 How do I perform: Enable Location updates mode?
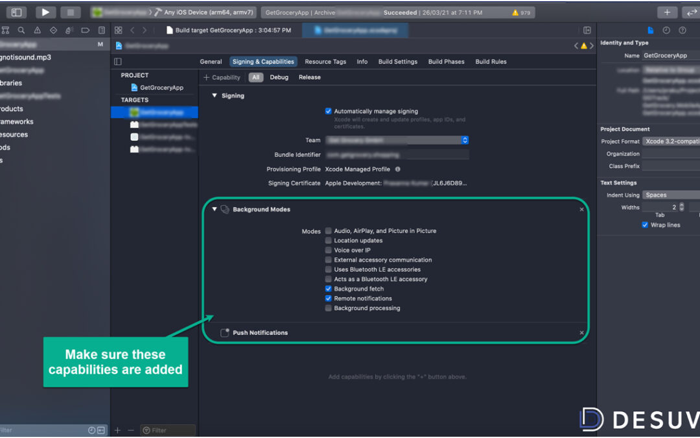[x=328, y=241]
